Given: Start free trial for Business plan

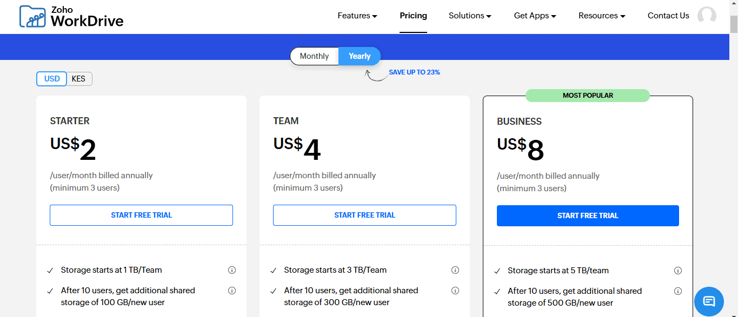Looking at the screenshot, I should point(588,215).
